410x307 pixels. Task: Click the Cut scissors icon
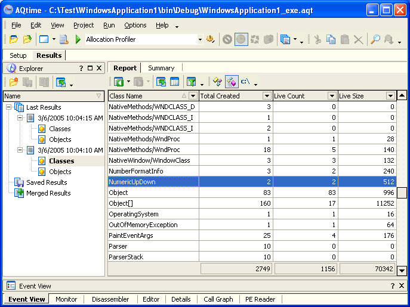(317, 39)
